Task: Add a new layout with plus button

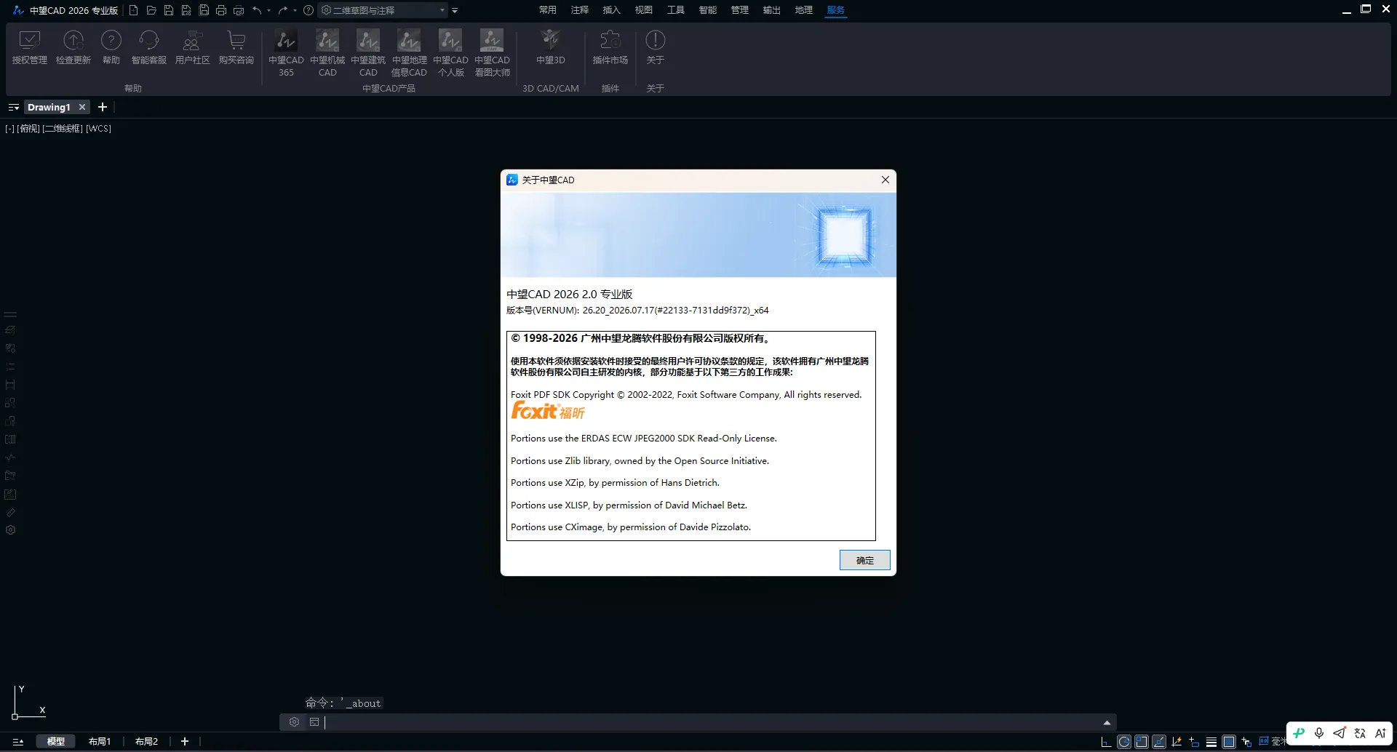Action: 185,742
